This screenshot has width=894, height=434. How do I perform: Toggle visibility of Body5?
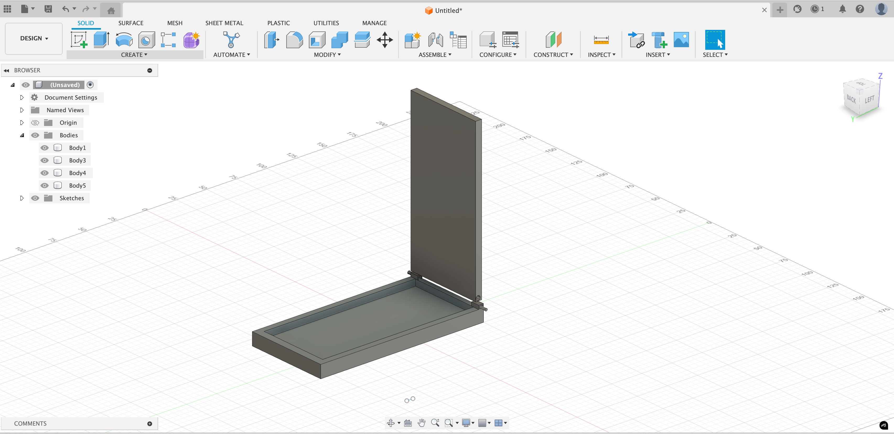[x=44, y=186]
